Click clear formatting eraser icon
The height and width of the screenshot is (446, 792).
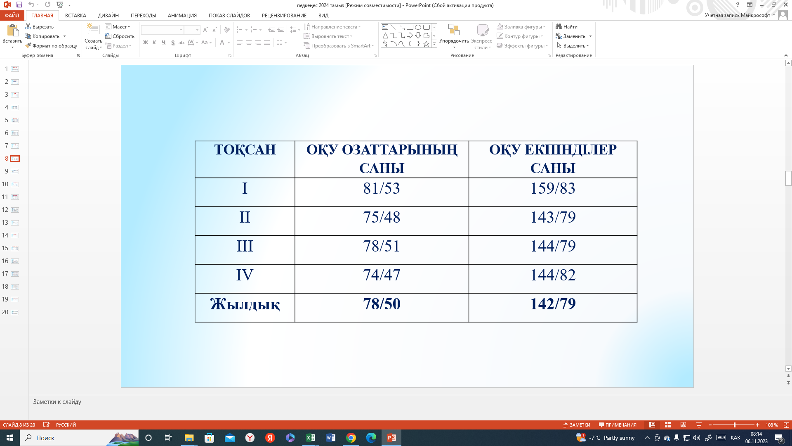coord(227,30)
